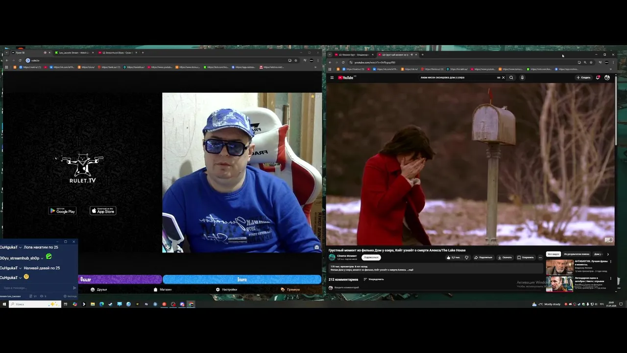Open Легендарная сцена в автобусе thumbnail

pos(559,284)
